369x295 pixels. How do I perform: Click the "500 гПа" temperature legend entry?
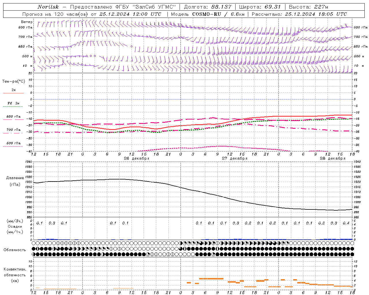14,143
